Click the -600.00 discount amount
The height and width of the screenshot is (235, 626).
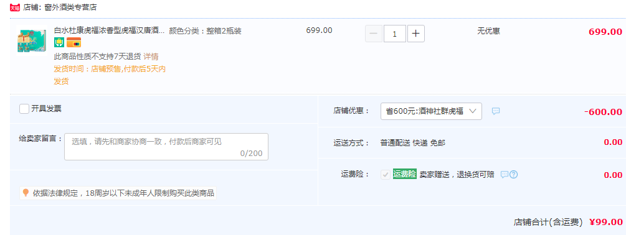click(603, 112)
